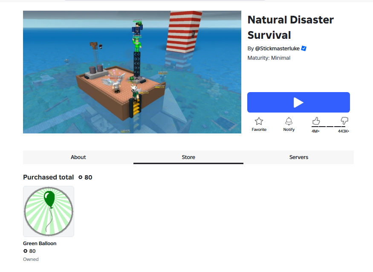The image size is (373, 272).
Task: Click the "Purchased total" heading
Action: pos(48,177)
